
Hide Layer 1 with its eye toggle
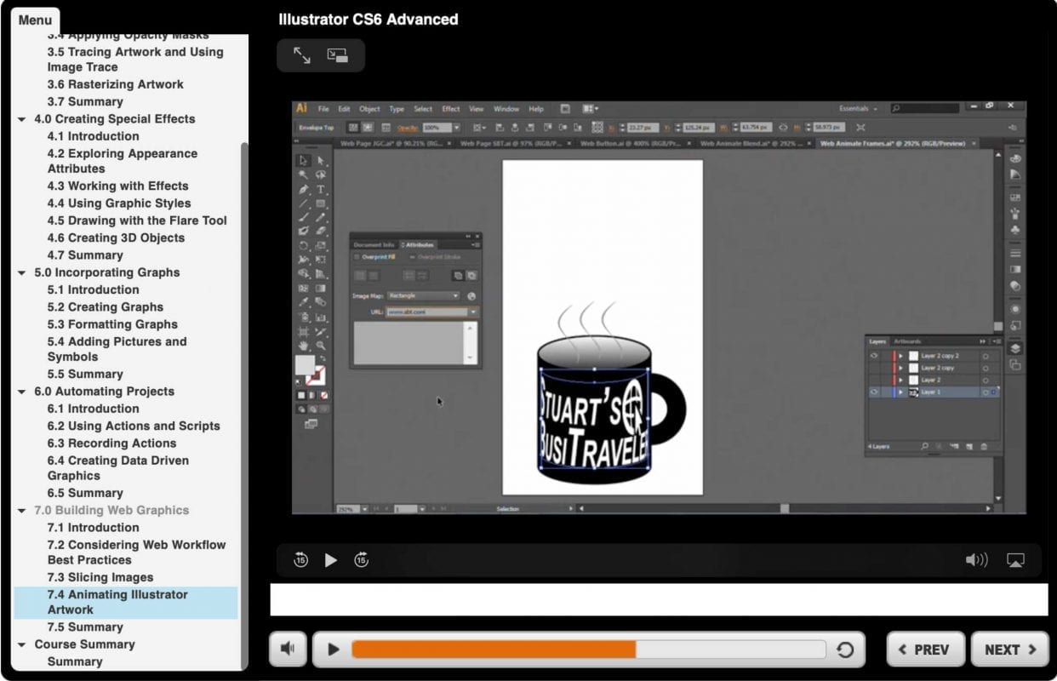874,392
